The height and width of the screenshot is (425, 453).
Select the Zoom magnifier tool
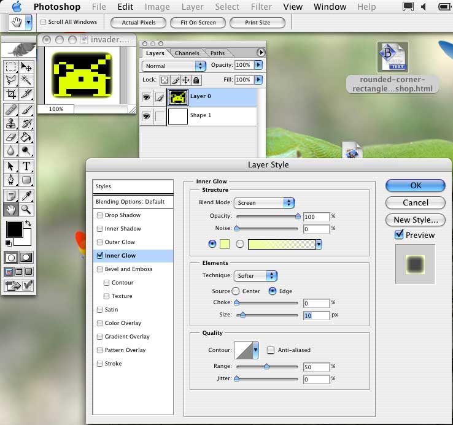click(x=26, y=209)
